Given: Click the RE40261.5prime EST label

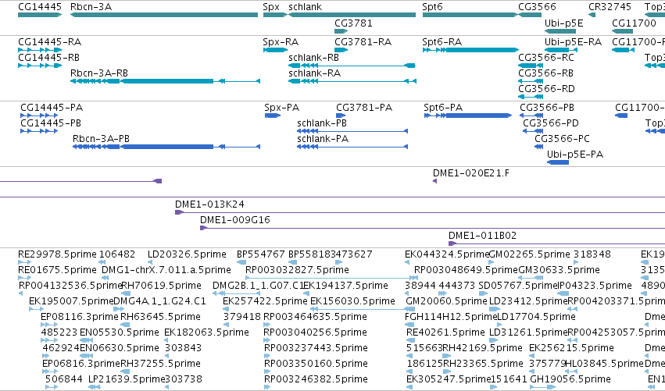Looking at the screenshot, I should (x=445, y=333).
